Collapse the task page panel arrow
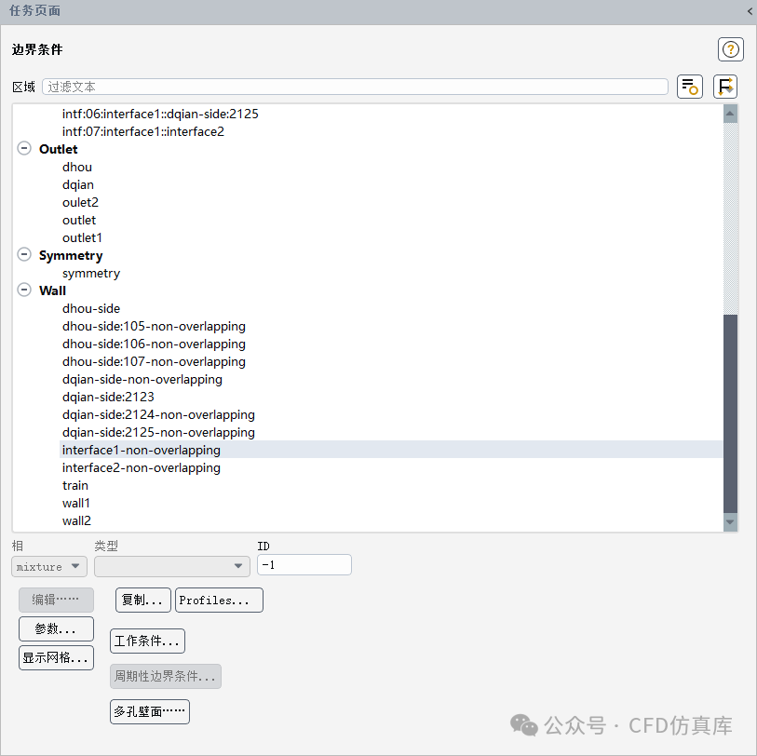Viewport: 757px width, 756px height. 750,11
